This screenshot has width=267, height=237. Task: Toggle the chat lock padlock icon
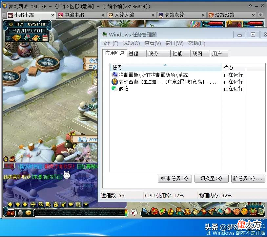(x=56, y=204)
